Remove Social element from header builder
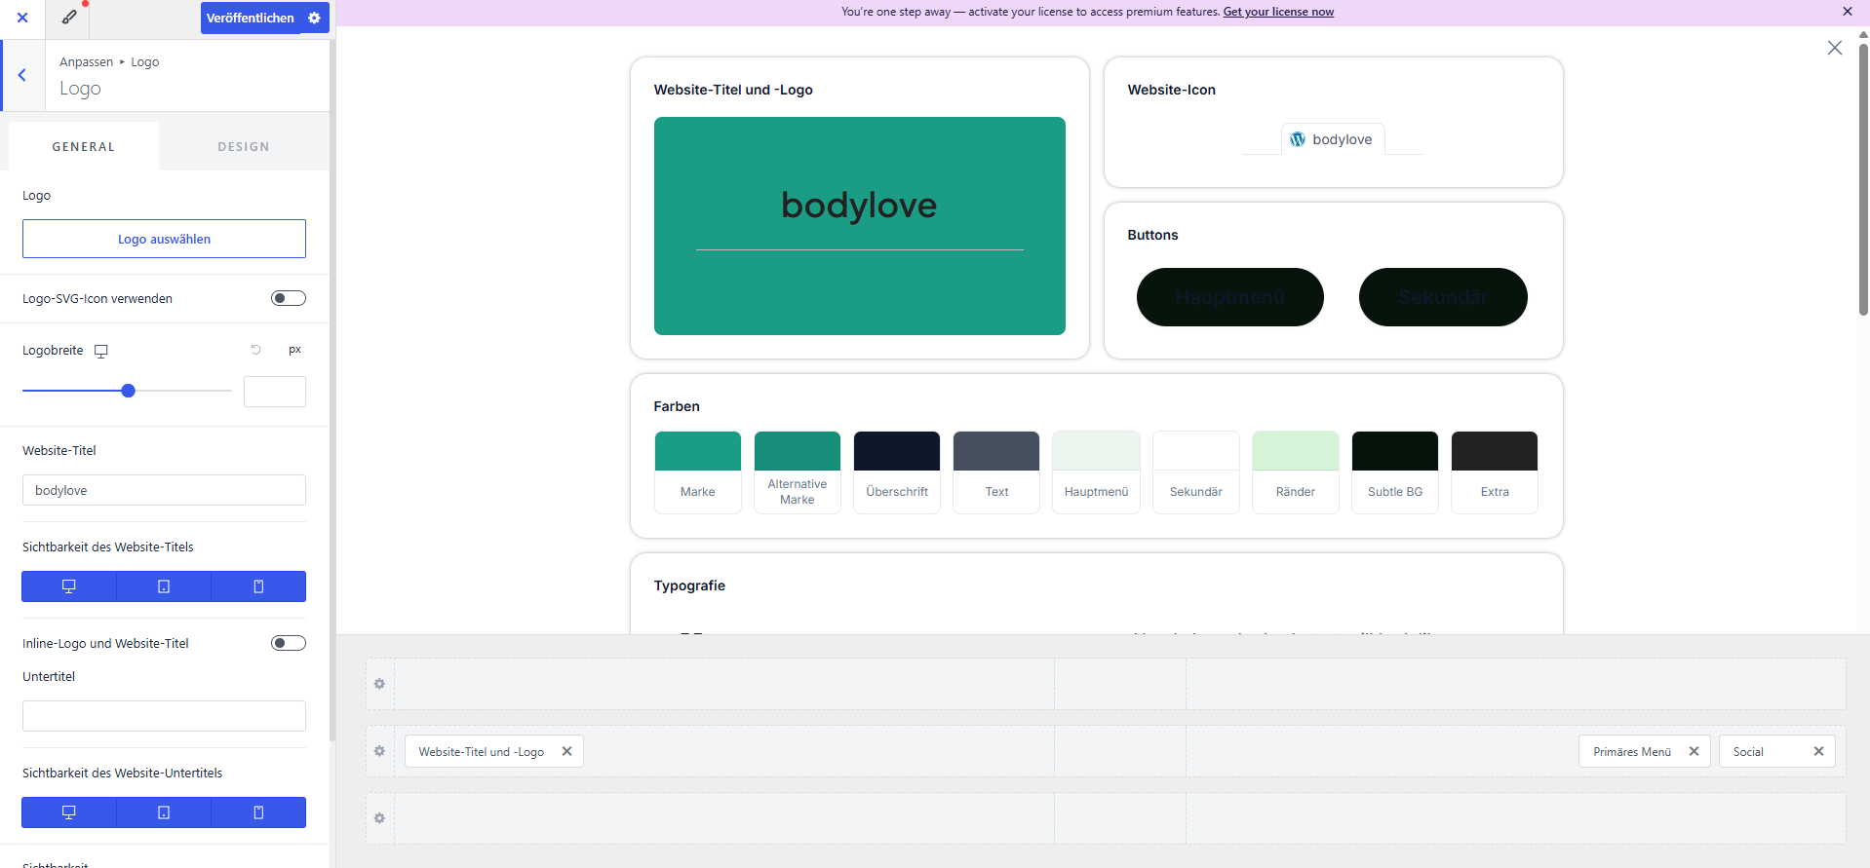Viewport: 1870px width, 868px height. click(1818, 751)
